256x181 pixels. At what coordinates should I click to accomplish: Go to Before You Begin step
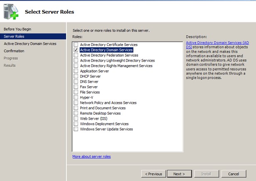point(17,29)
